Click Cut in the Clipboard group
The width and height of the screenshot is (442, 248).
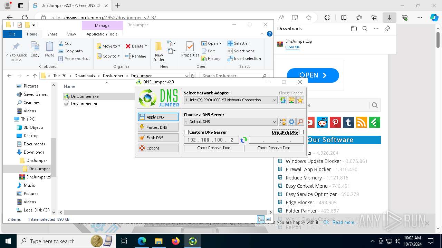(65, 43)
